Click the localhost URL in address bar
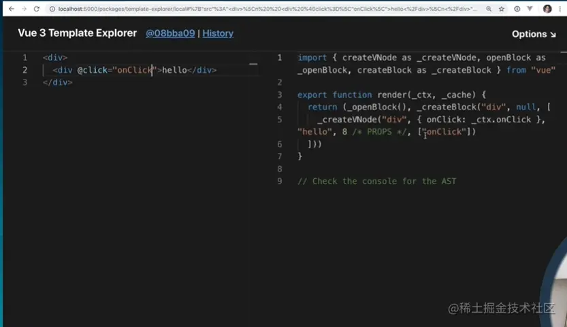 268,9
